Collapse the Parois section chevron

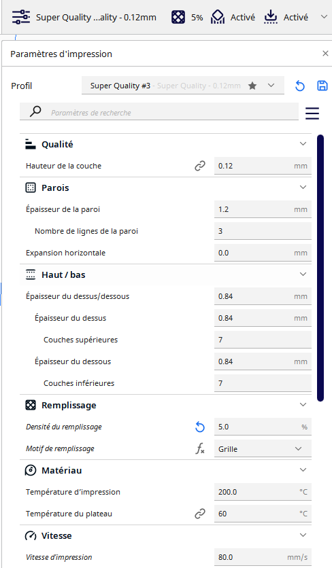303,188
